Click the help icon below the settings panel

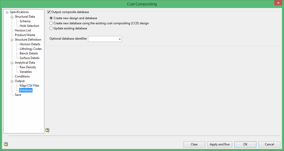point(47,130)
